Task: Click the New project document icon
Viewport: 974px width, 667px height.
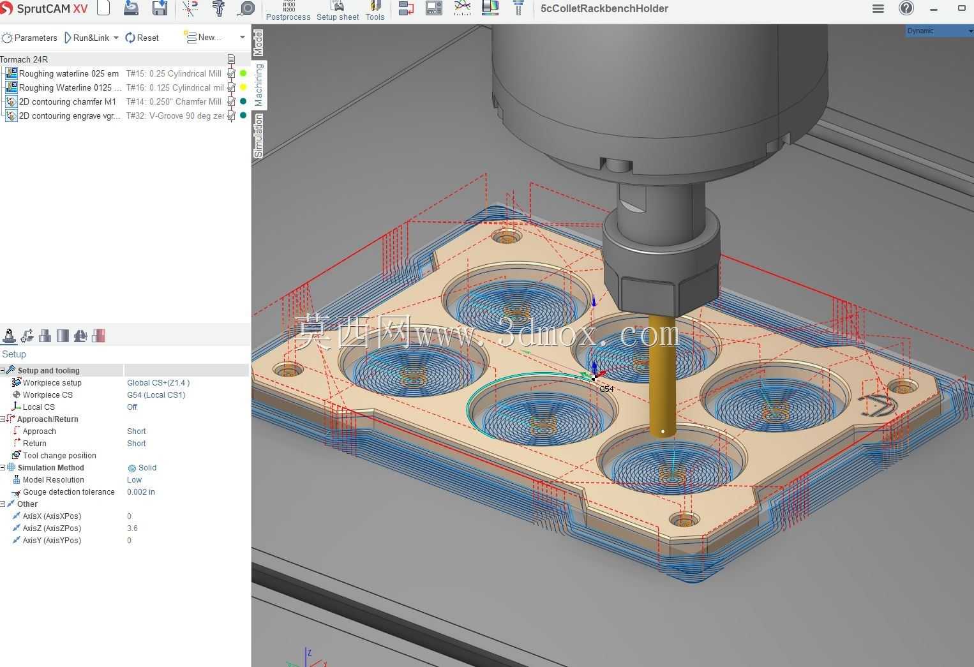Action: tap(103, 8)
